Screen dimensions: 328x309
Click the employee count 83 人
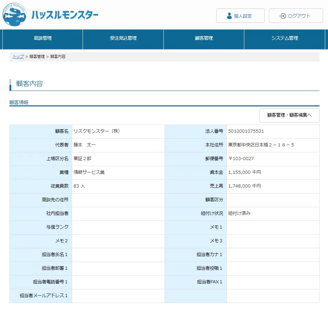(x=79, y=186)
